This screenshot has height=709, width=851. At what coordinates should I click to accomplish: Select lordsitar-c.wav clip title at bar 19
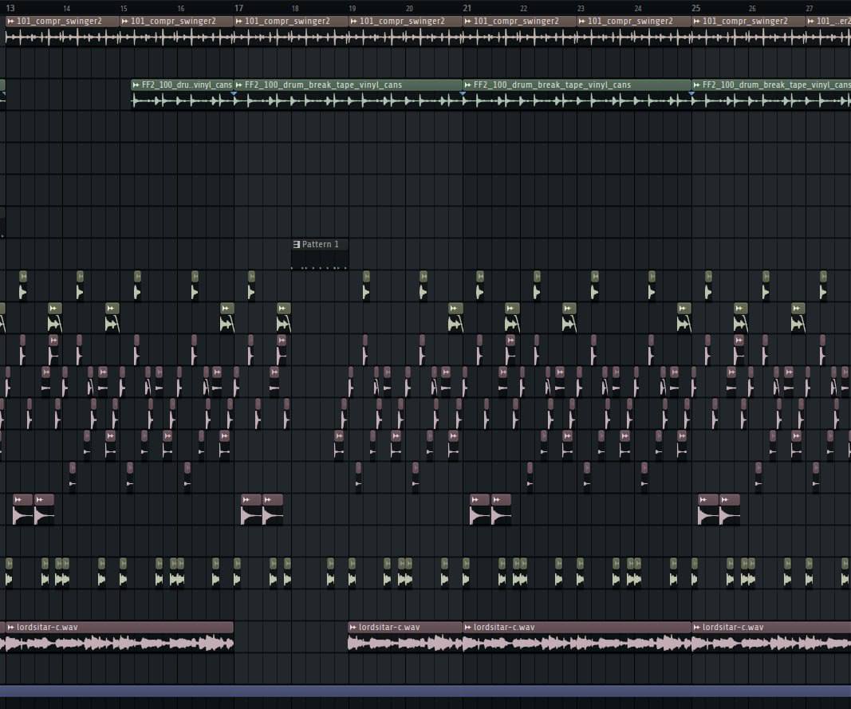click(389, 627)
